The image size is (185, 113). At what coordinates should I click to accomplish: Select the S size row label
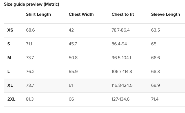pos(9,44)
